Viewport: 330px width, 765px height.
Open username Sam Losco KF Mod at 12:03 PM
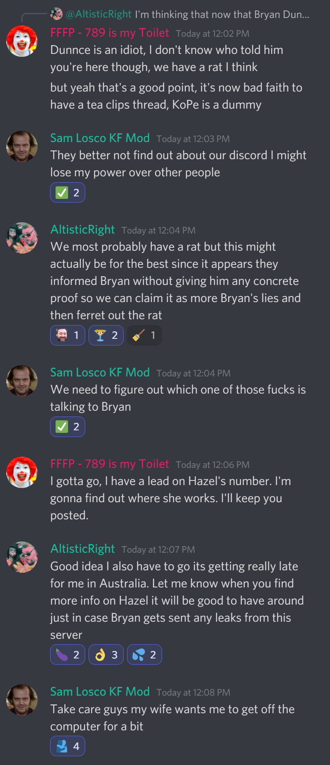pos(100,138)
